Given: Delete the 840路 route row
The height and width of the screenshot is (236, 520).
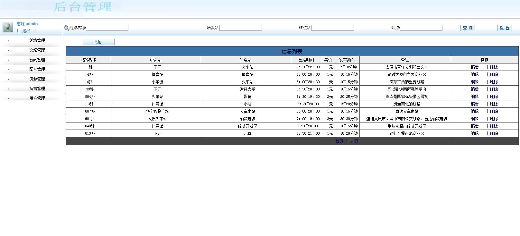Looking at the screenshot, I should pos(494,126).
